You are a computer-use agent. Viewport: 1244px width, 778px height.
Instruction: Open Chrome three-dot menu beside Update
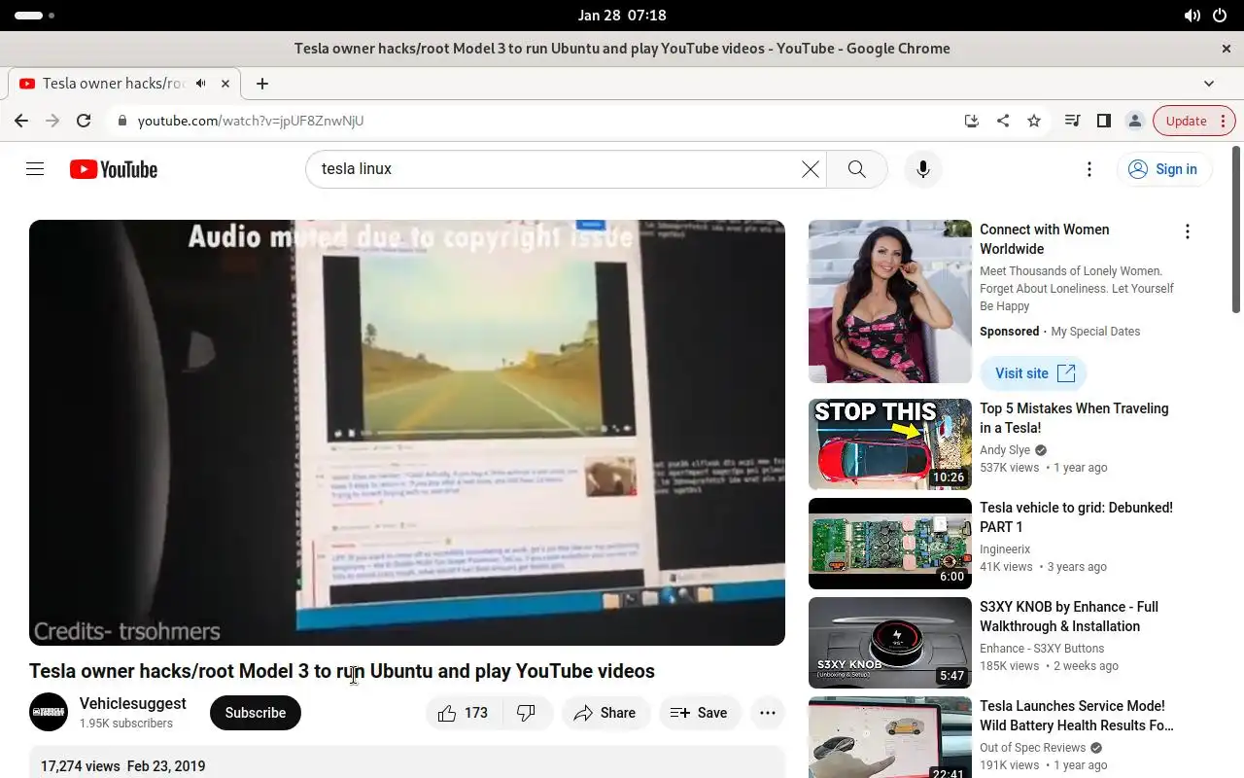[x=1223, y=121]
